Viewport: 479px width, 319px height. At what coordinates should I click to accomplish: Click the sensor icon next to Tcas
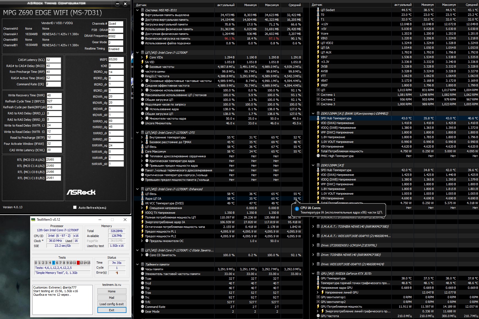tap(143, 279)
